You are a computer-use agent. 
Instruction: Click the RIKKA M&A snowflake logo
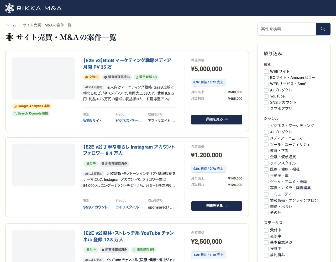33,8
